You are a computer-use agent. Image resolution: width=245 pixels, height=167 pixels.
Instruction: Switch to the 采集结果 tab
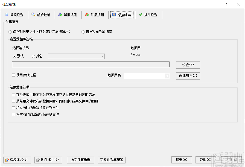(122, 15)
